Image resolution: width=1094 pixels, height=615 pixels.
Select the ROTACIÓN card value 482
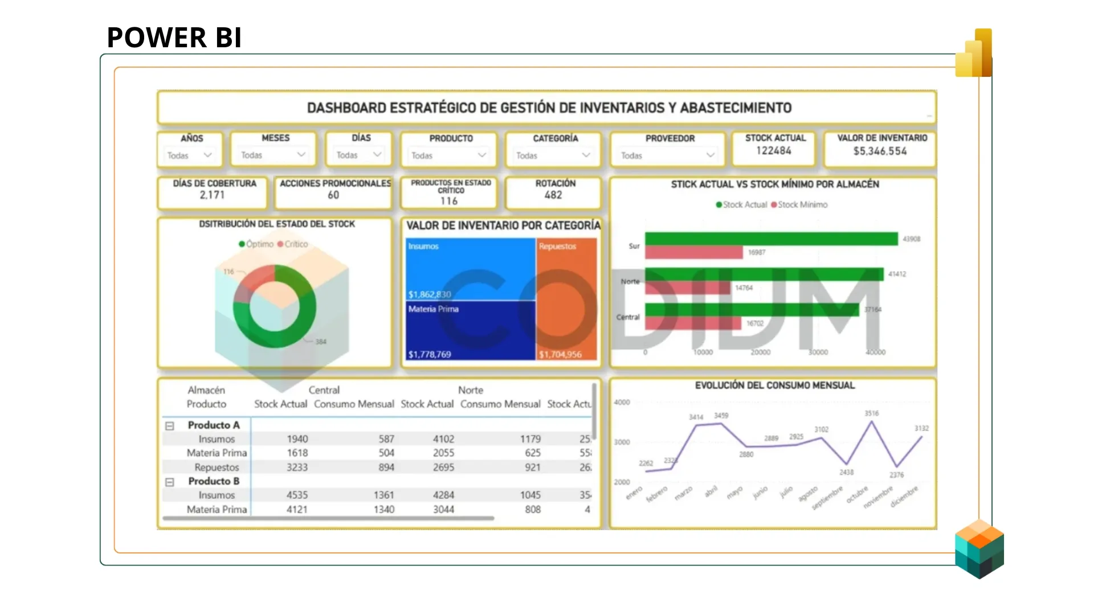tap(553, 195)
